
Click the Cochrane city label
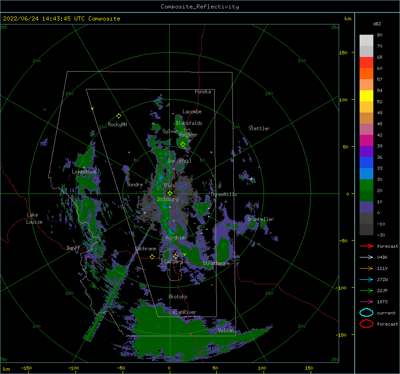pos(145,249)
